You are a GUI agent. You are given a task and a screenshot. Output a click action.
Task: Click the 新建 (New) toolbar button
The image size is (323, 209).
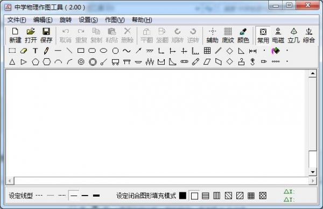point(15,35)
